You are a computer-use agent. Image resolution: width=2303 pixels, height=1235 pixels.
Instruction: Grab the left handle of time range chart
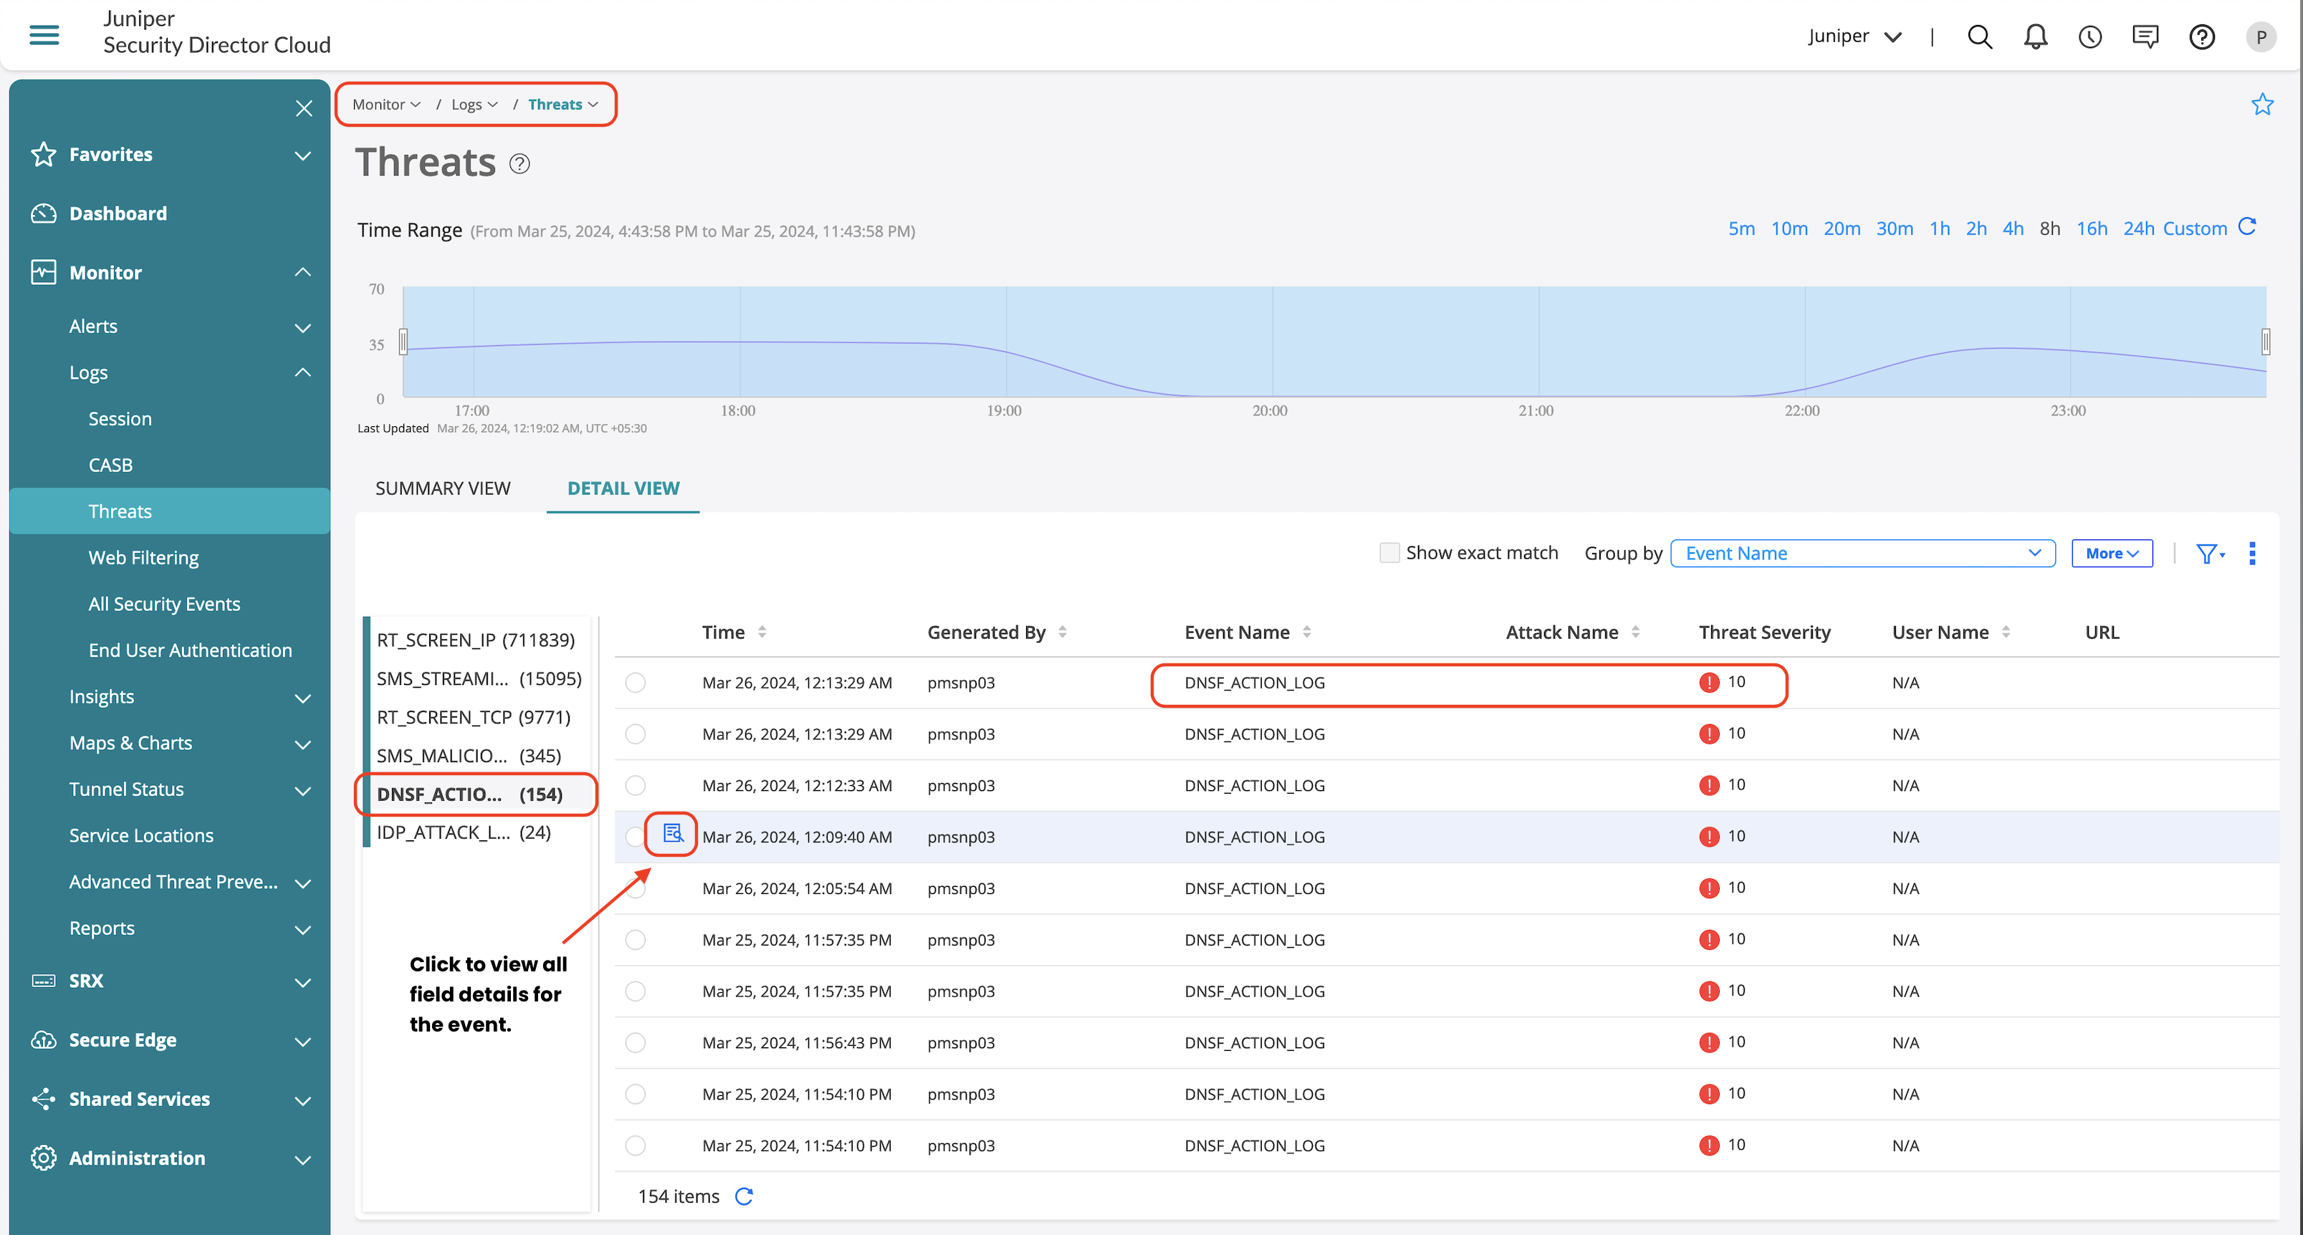point(403,342)
